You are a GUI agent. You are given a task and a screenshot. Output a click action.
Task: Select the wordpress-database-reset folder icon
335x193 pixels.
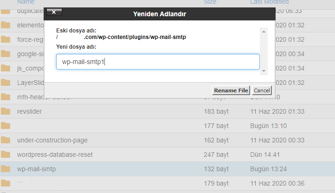pyautogui.click(x=6, y=154)
